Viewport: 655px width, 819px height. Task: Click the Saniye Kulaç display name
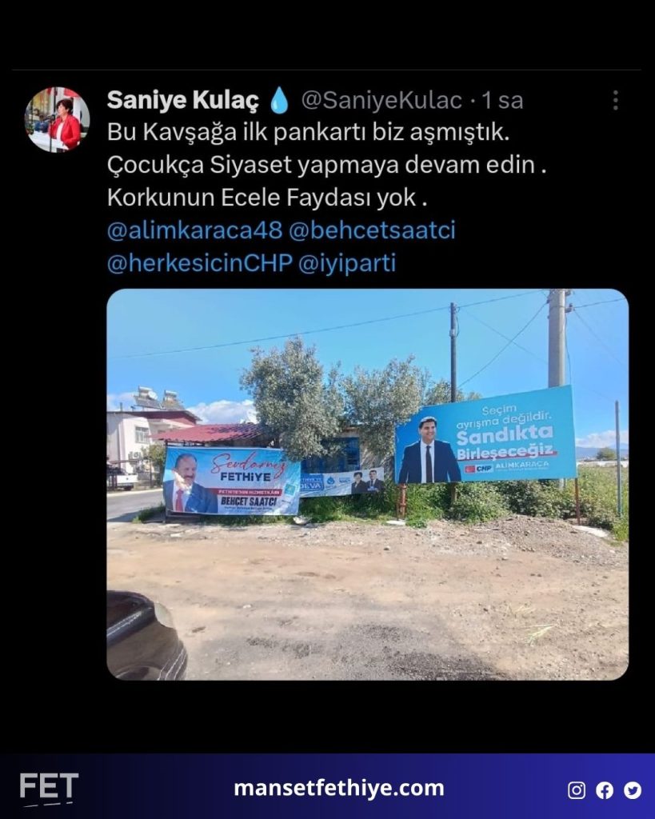pyautogui.click(x=183, y=100)
